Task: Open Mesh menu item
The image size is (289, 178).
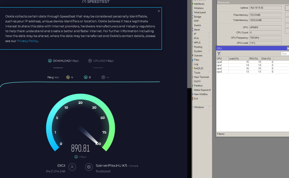Action: pyautogui.click(x=197, y=30)
